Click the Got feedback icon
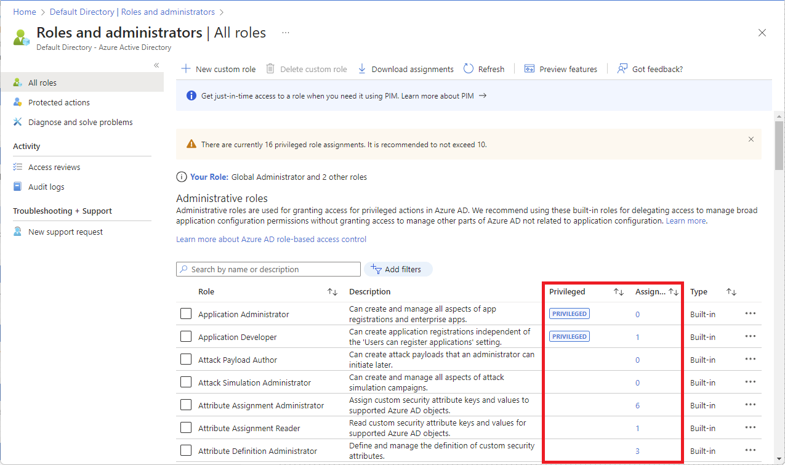This screenshot has height=465, width=785. [x=622, y=69]
